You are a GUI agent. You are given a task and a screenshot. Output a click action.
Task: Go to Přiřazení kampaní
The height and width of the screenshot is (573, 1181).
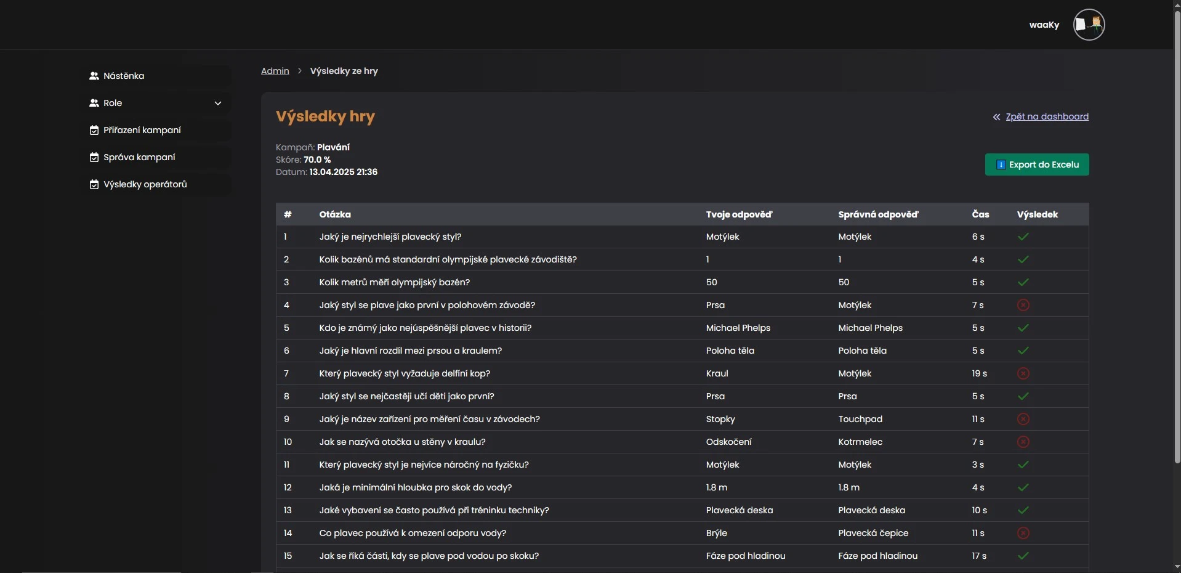click(157, 130)
